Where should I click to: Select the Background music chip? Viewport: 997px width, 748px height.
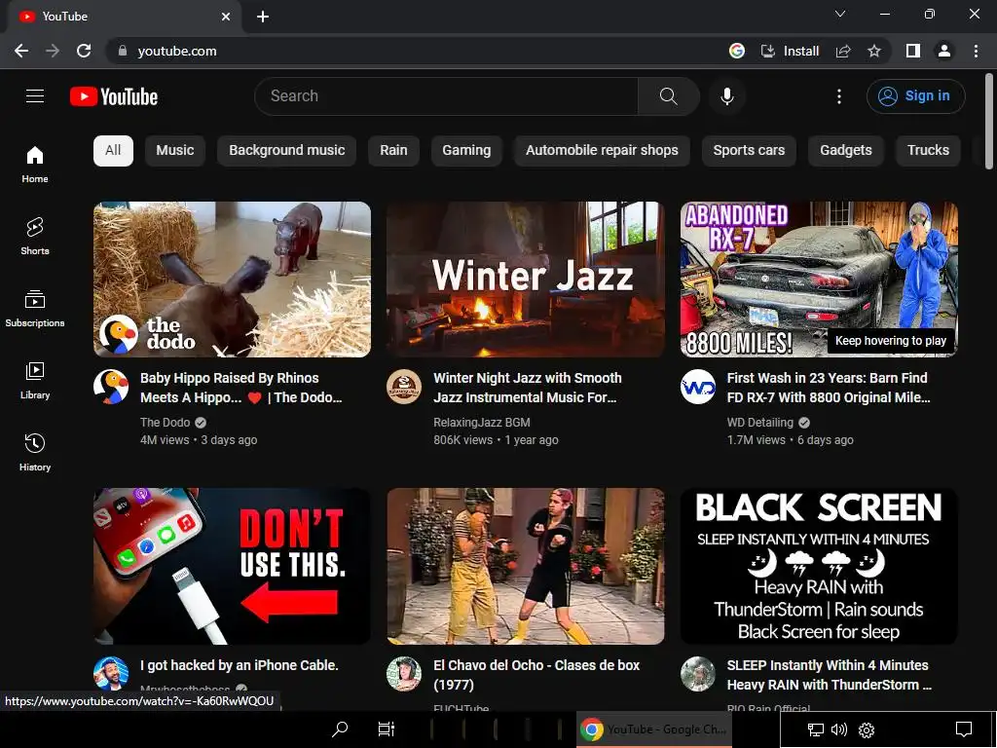tap(287, 151)
